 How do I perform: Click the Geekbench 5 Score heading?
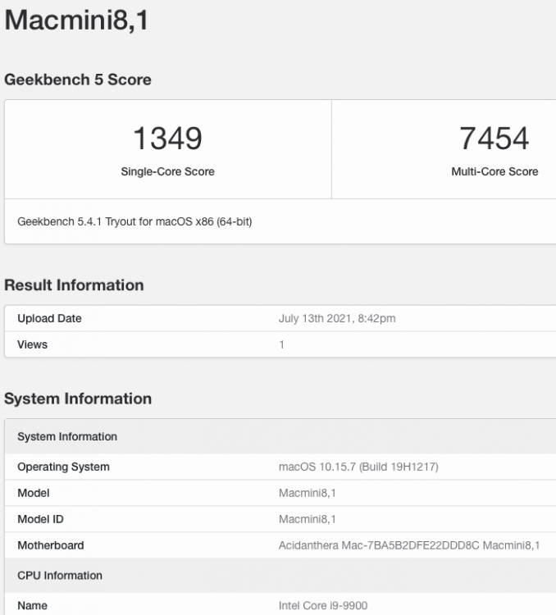pos(78,80)
